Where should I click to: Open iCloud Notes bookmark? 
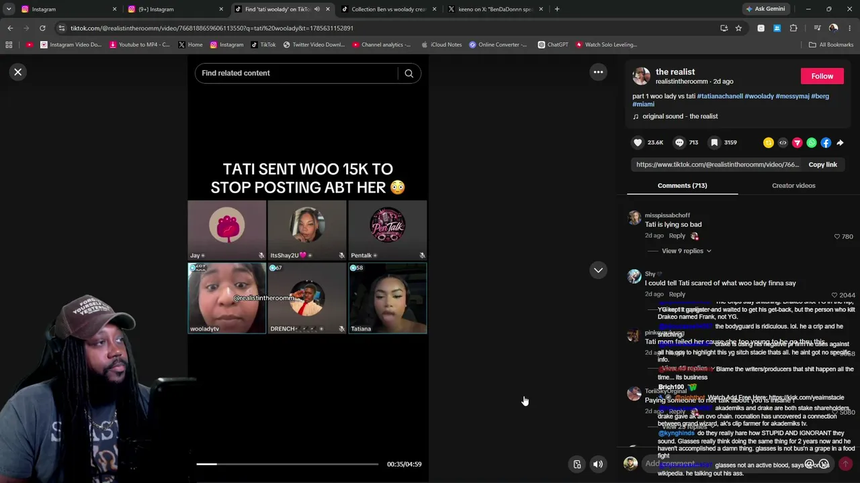(x=441, y=45)
